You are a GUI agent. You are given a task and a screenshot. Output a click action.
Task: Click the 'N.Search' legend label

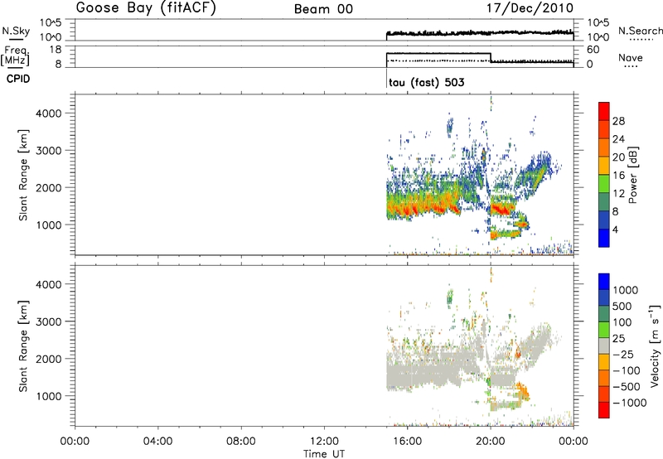coord(640,31)
